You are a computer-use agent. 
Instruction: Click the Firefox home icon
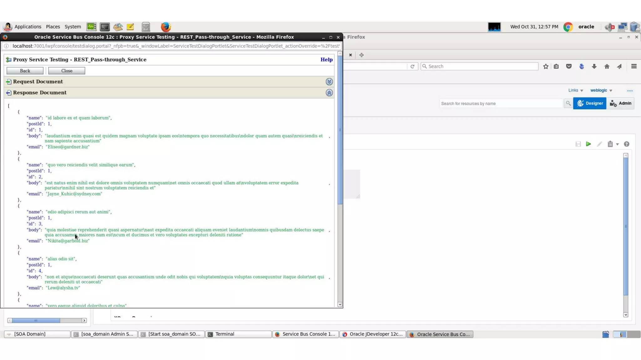coord(607,66)
